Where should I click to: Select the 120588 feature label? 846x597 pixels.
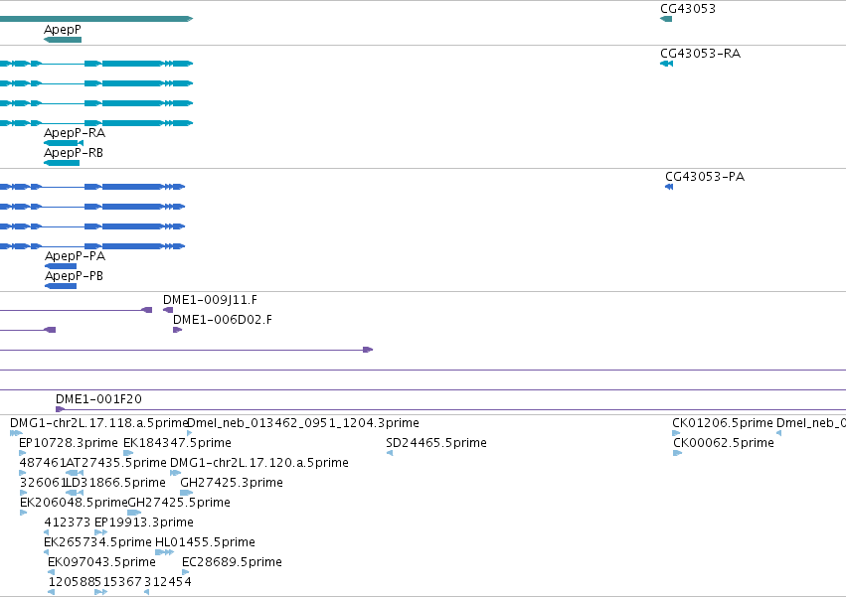[x=72, y=582]
